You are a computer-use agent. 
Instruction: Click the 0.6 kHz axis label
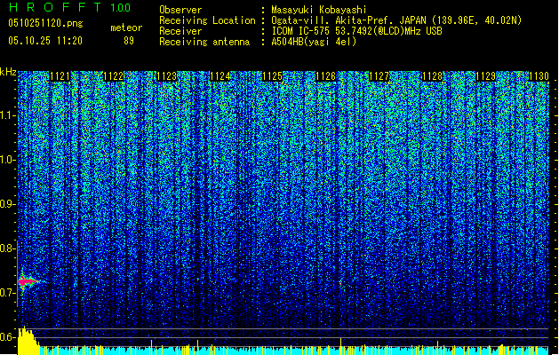(x=7, y=337)
